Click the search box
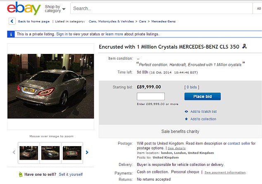 (161, 8)
